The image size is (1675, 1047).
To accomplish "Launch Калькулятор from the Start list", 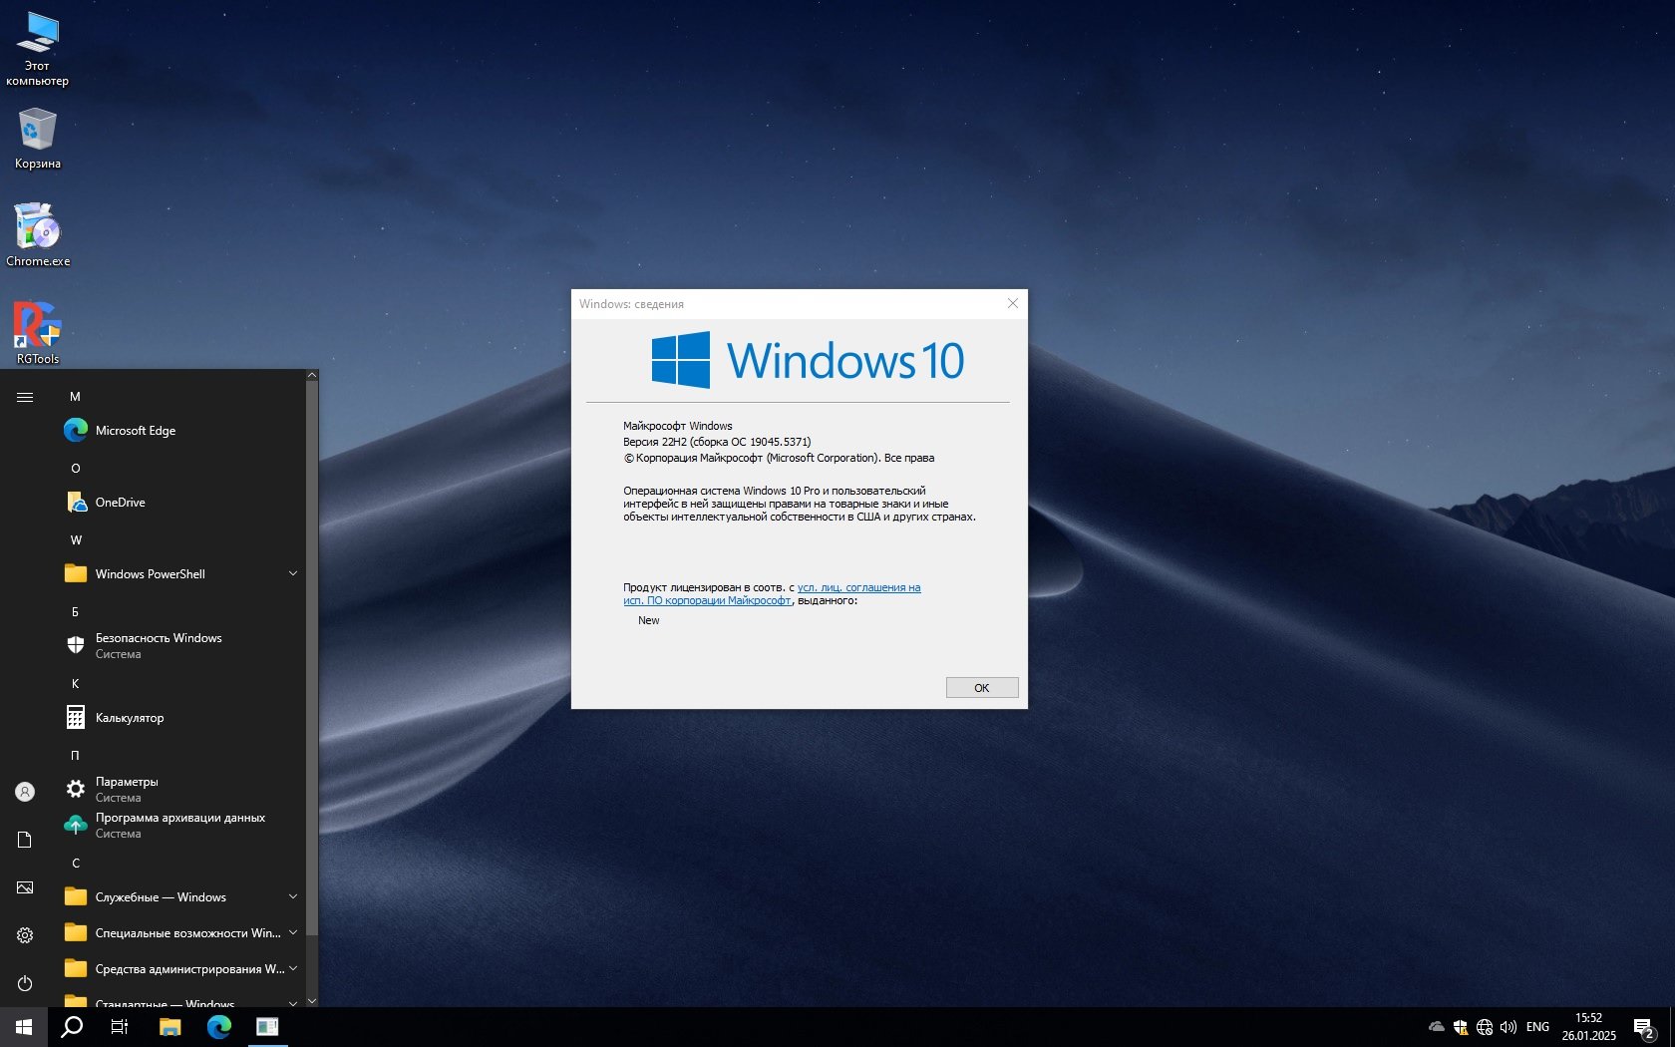I will point(130,718).
